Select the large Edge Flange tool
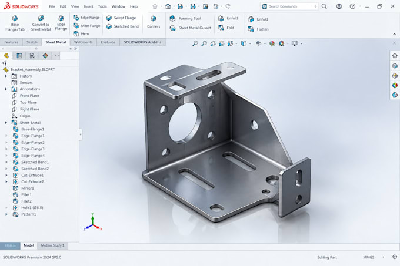This screenshot has height=266, width=400. point(61,23)
